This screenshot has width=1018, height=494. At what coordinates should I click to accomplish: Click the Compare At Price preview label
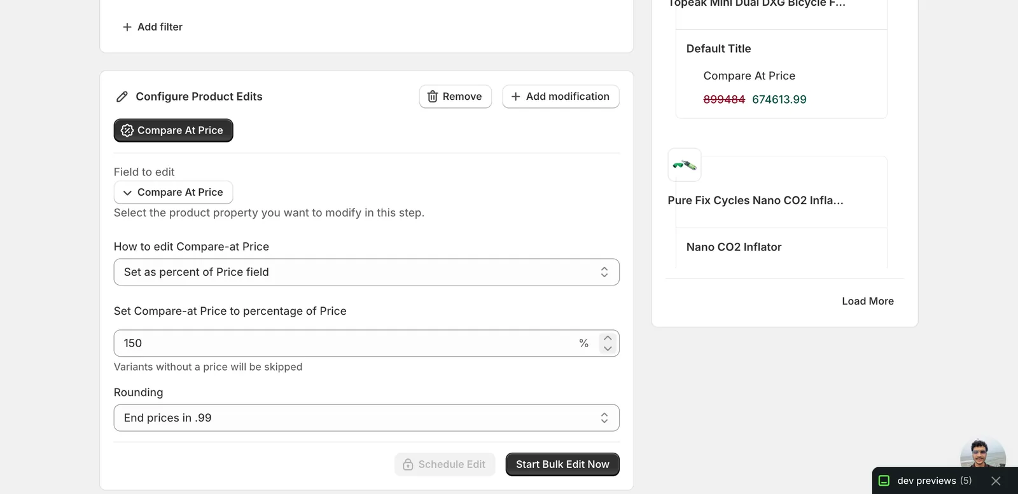tap(750, 76)
